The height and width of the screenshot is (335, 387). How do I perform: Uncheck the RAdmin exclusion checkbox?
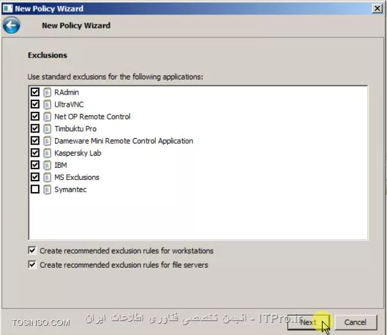(35, 92)
